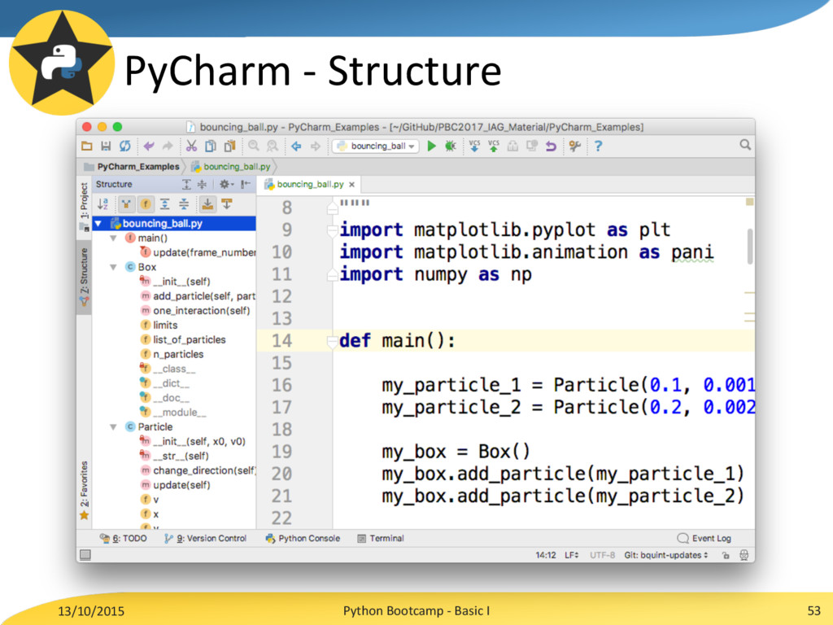Toggle Structure collapse arrows button in filter row
This screenshot has width=833, height=625.
tap(184, 203)
